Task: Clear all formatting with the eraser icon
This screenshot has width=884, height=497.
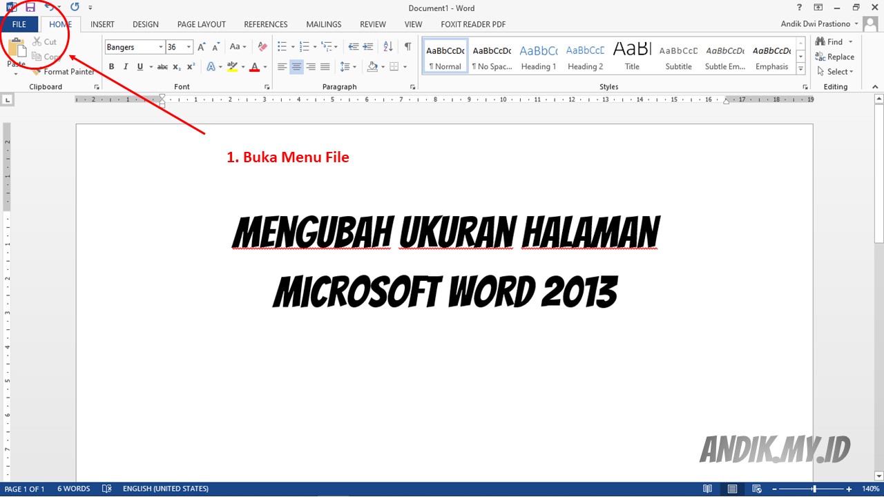Action: click(x=262, y=47)
